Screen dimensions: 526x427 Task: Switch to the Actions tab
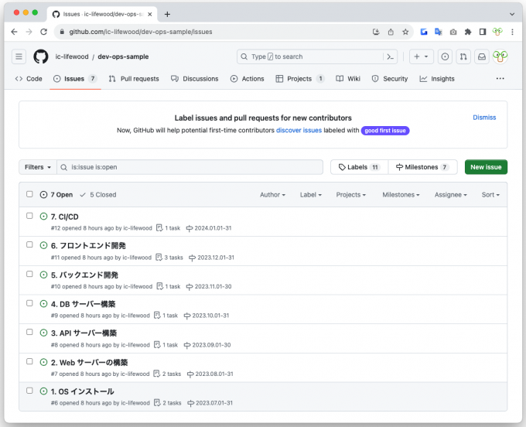coord(247,79)
